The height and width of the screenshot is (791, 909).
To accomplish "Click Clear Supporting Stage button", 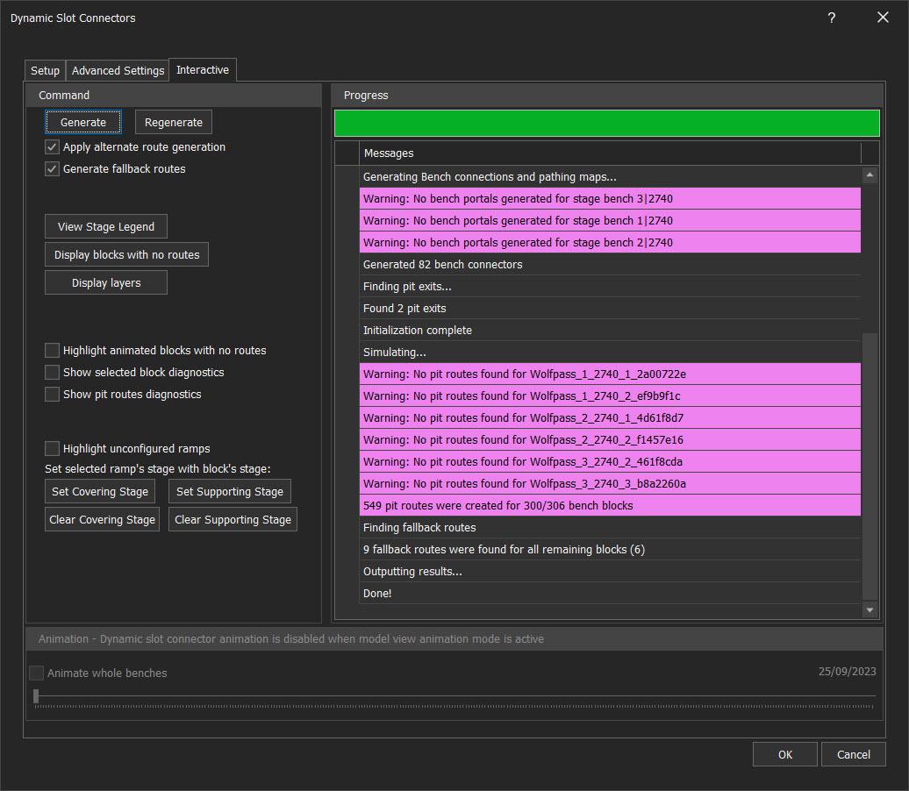I will coord(233,520).
